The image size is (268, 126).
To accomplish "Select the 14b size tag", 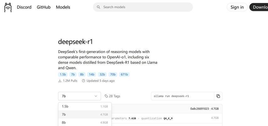I will [x=92, y=74].
